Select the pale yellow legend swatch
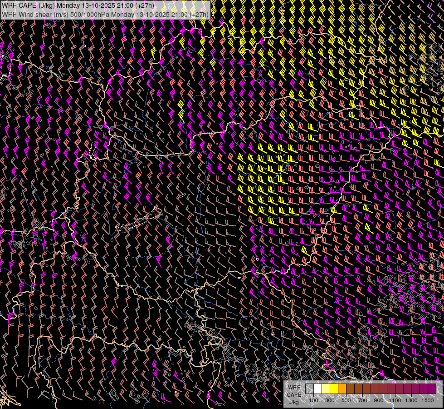The image size is (444, 409). click(x=326, y=389)
